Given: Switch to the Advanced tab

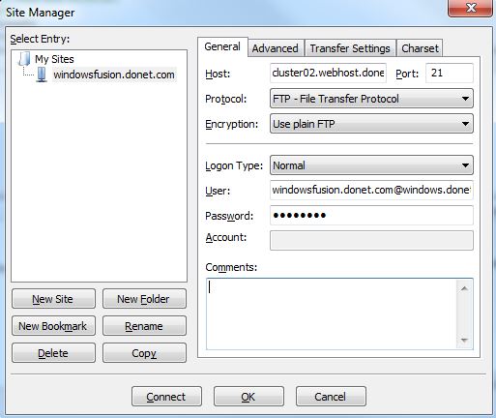Looking at the screenshot, I should coord(275,48).
